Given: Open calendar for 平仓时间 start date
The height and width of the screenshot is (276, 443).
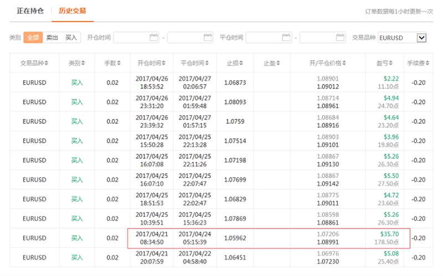Looking at the screenshot, I should tap(286, 37).
